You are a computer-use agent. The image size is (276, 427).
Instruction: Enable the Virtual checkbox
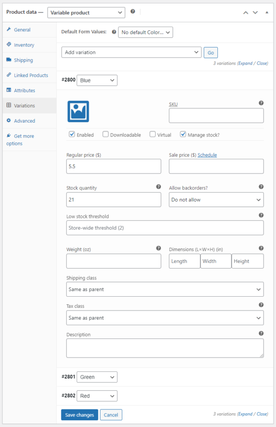(x=152, y=135)
